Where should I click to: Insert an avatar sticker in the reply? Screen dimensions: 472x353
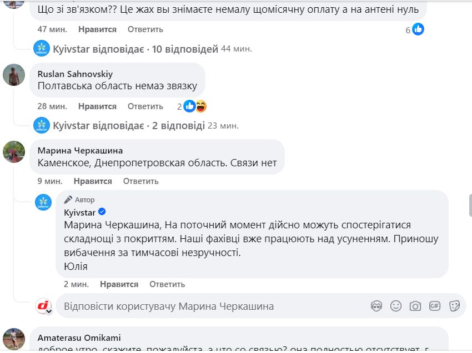pyautogui.click(x=376, y=306)
